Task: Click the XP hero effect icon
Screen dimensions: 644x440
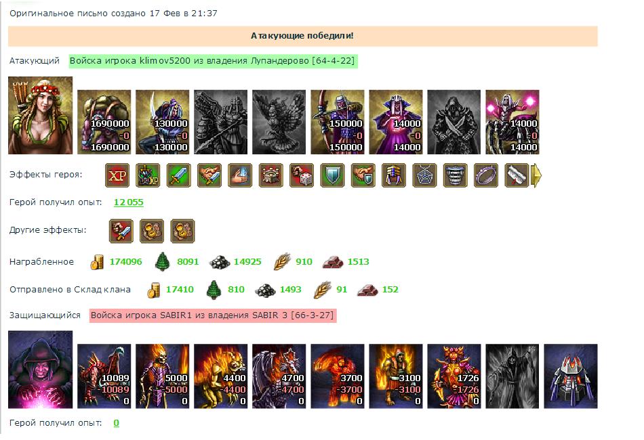Action: [x=117, y=175]
